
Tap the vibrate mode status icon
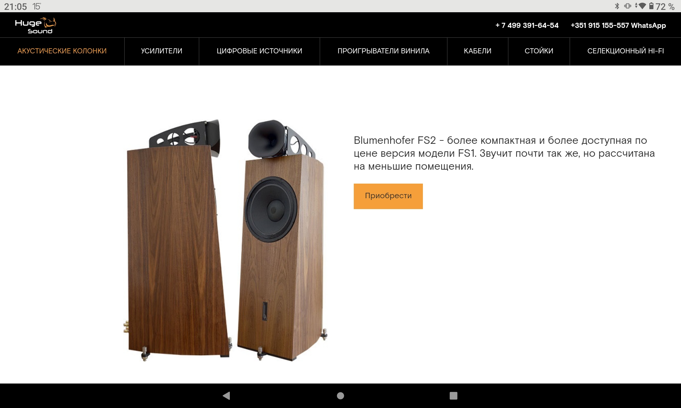tap(628, 6)
